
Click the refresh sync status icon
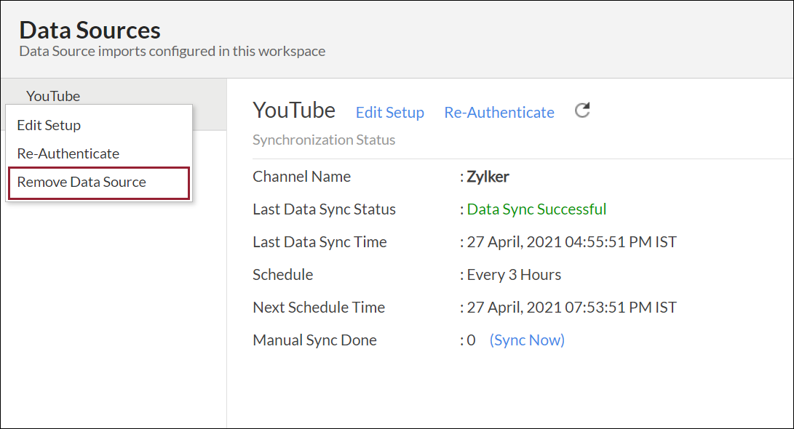(x=582, y=111)
